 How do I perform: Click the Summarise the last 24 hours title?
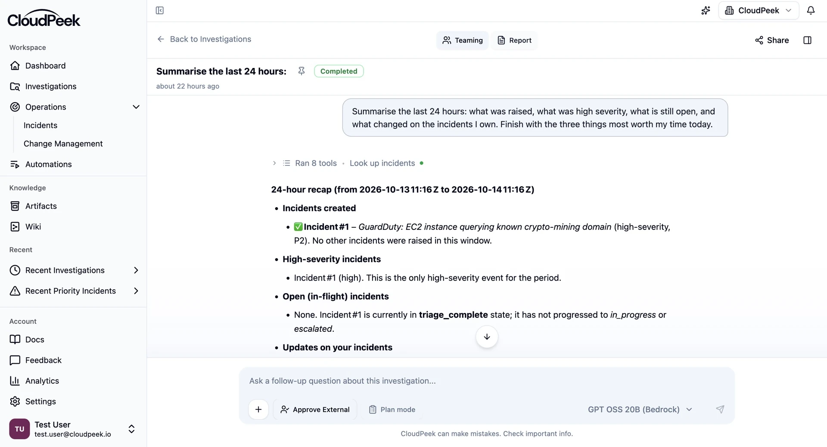click(x=221, y=71)
